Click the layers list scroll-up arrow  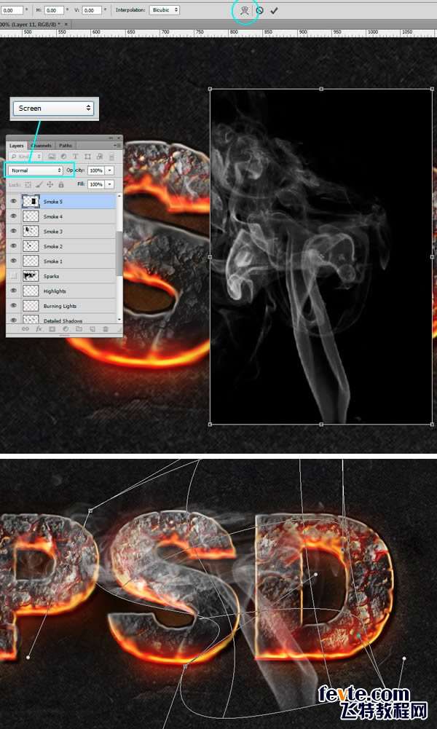tap(119, 196)
